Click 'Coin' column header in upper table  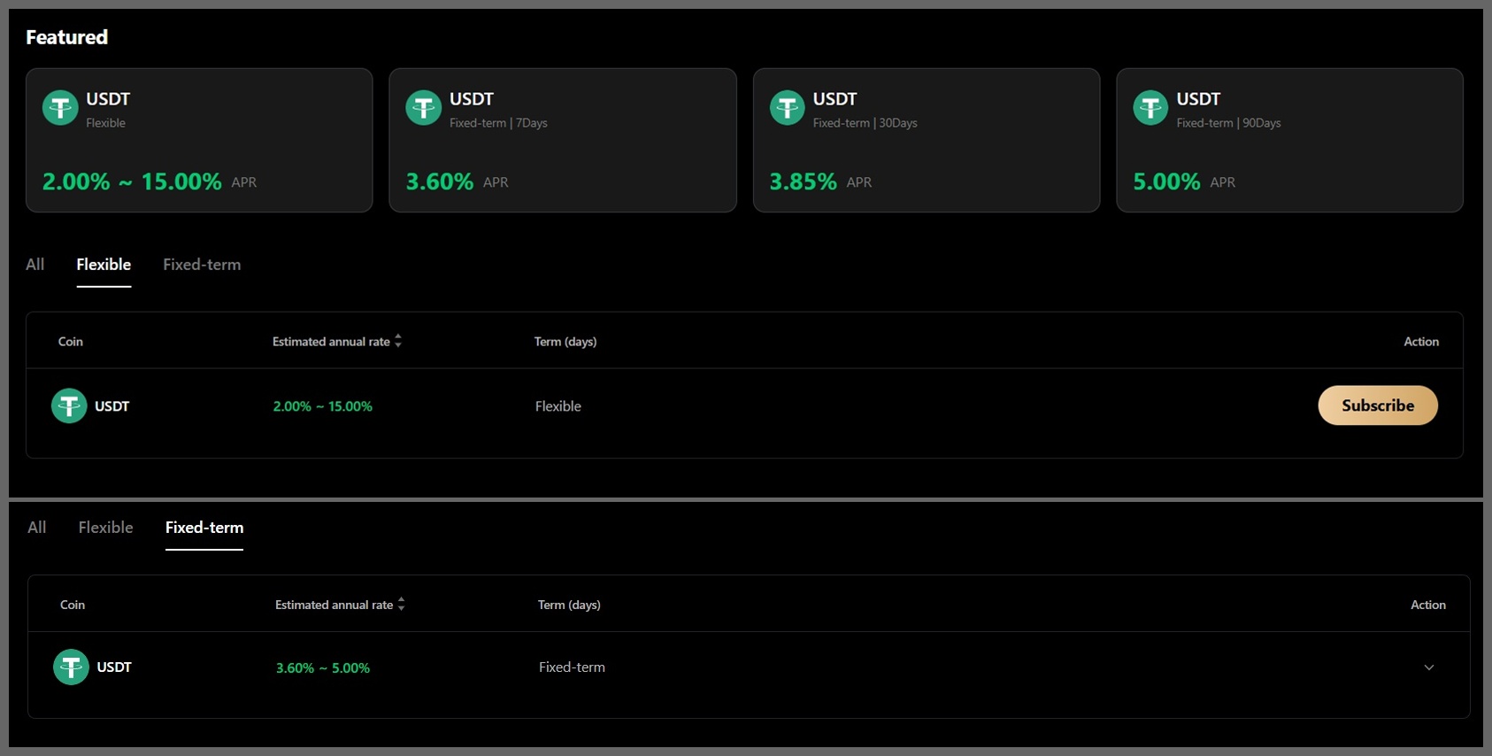71,342
